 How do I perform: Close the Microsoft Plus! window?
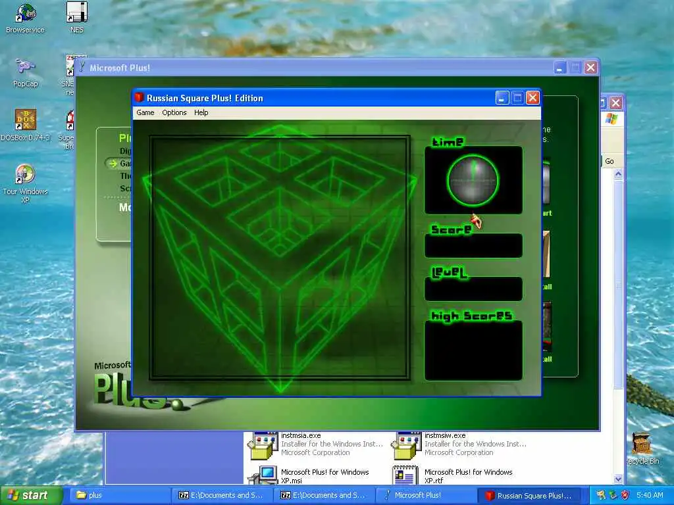coord(590,68)
